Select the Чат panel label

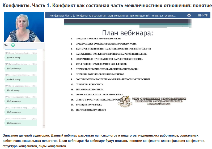[6, 45]
